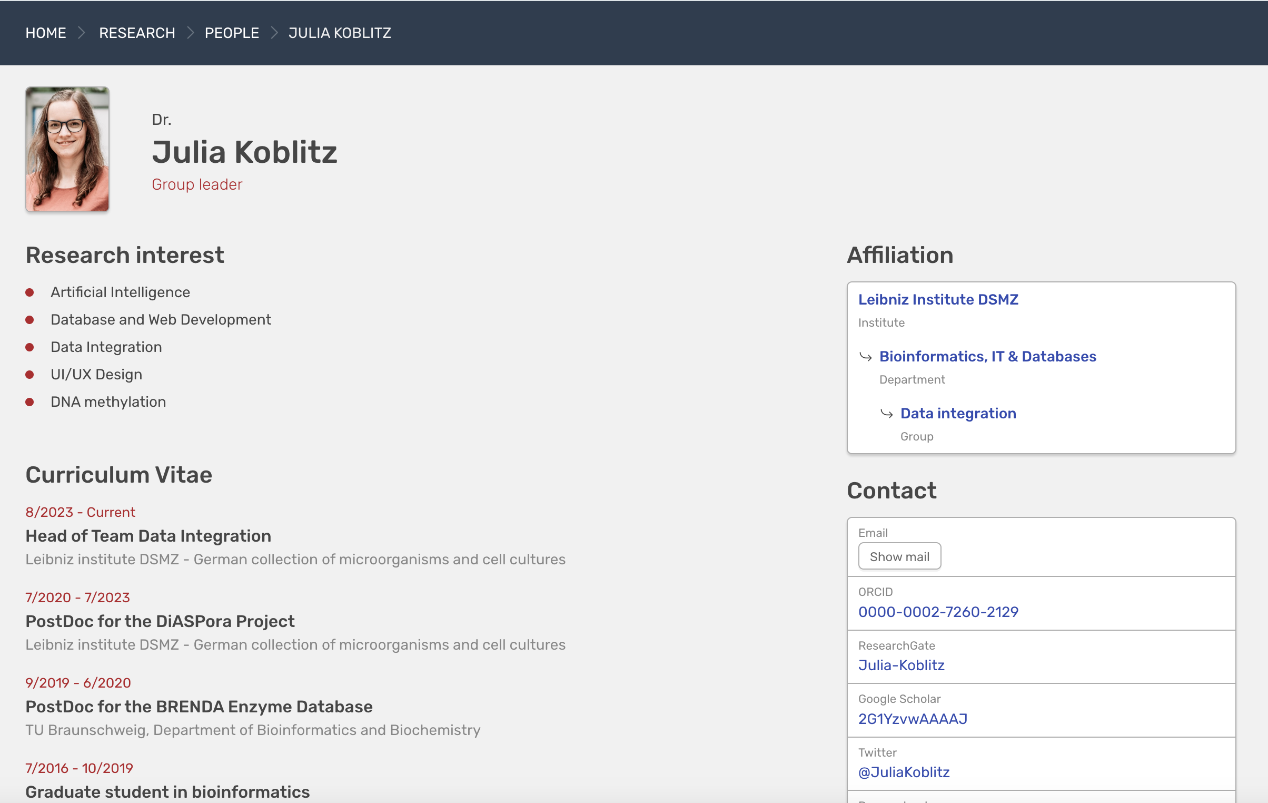Select 'Data Integration' research interest

[x=106, y=347]
